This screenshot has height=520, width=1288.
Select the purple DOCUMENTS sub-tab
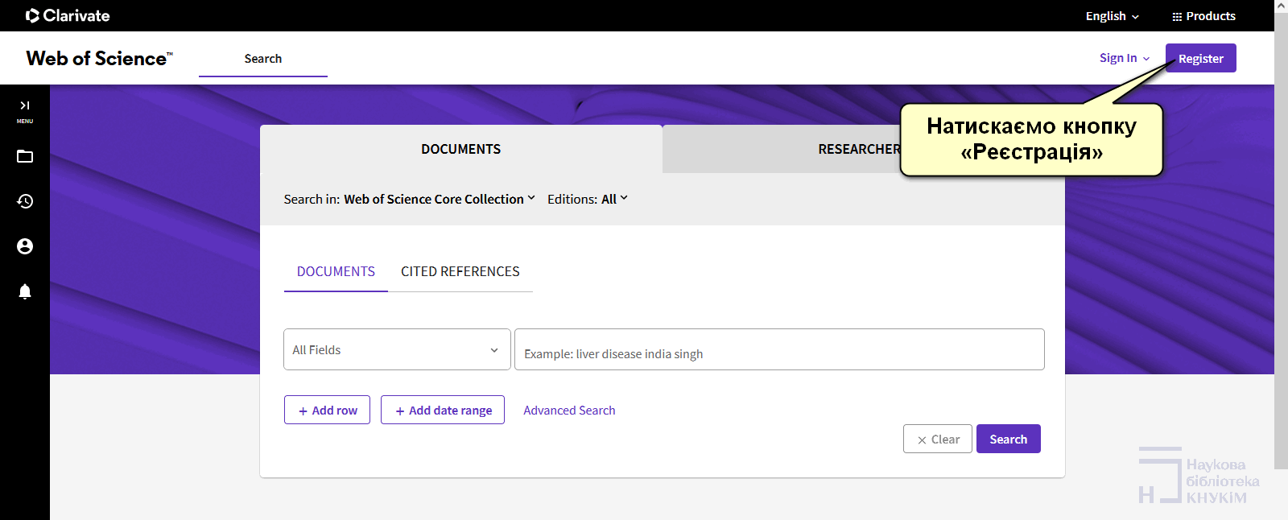[x=336, y=271]
